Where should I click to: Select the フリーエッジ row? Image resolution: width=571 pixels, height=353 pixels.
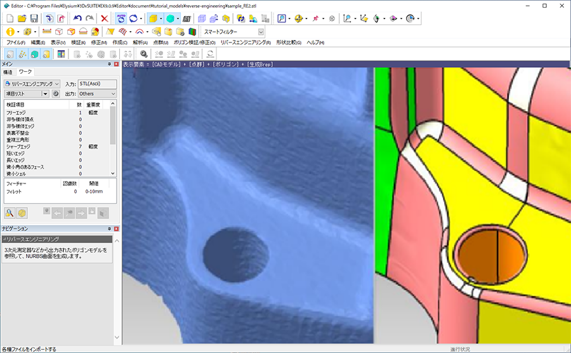[57, 113]
